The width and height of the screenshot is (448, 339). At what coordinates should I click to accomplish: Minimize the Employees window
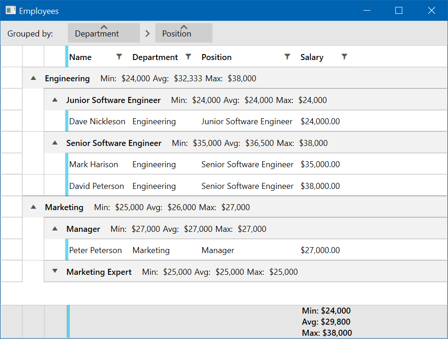click(x=367, y=11)
